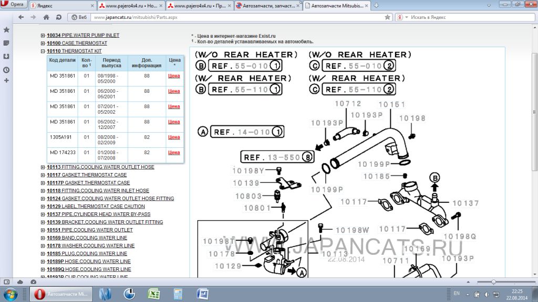Image resolution: width=538 pixels, height=302 pixels.
Task: Open 10189Q HOSE,COOLING WATER LINE link
Action: coord(89,269)
